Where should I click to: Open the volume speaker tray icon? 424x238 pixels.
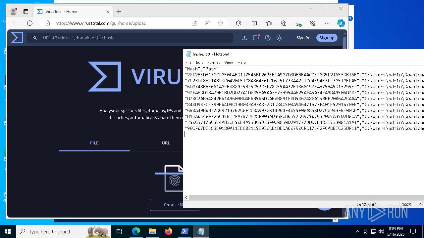pos(381,231)
